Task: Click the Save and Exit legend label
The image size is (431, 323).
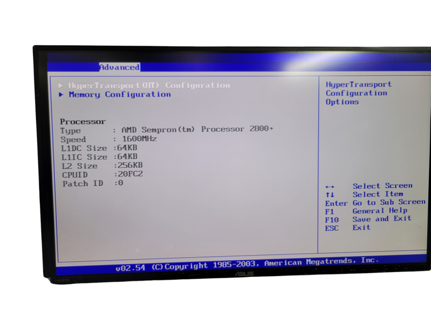Action: tap(382, 219)
